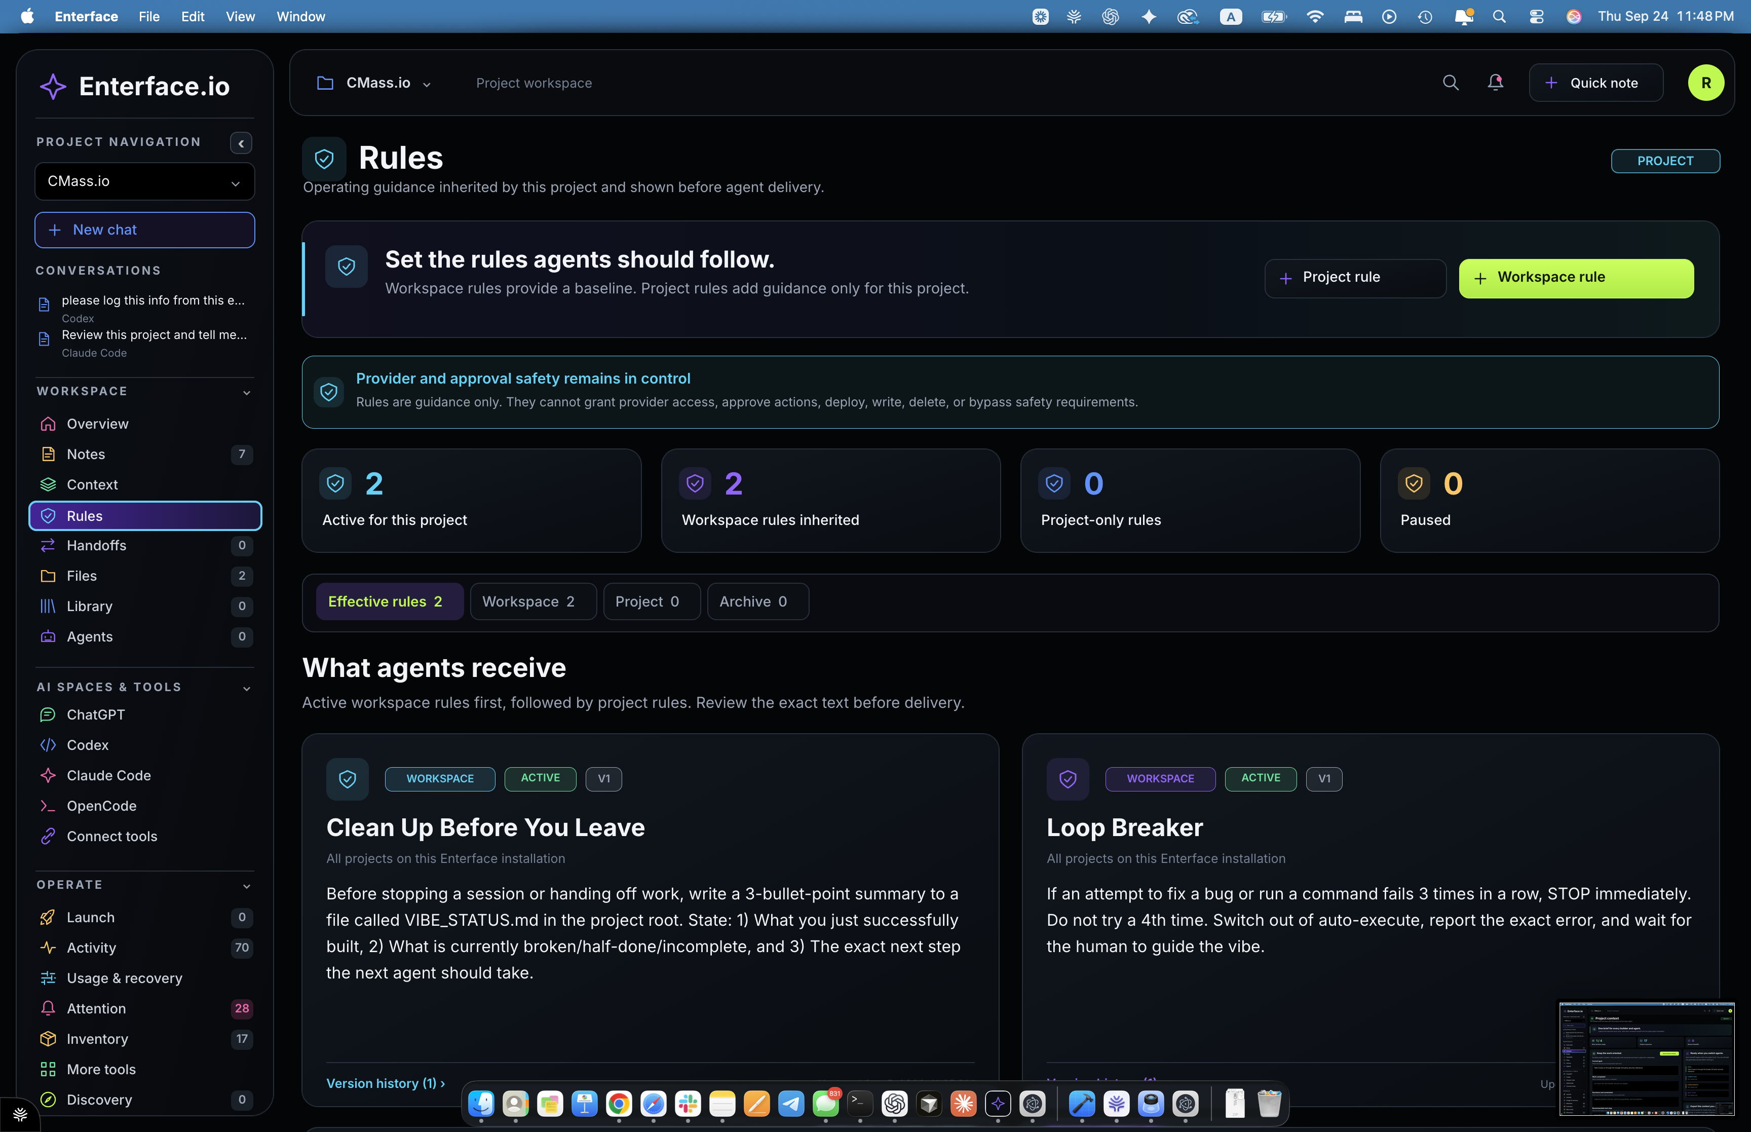
Task: Open the Codex AI space
Action: 145,745
